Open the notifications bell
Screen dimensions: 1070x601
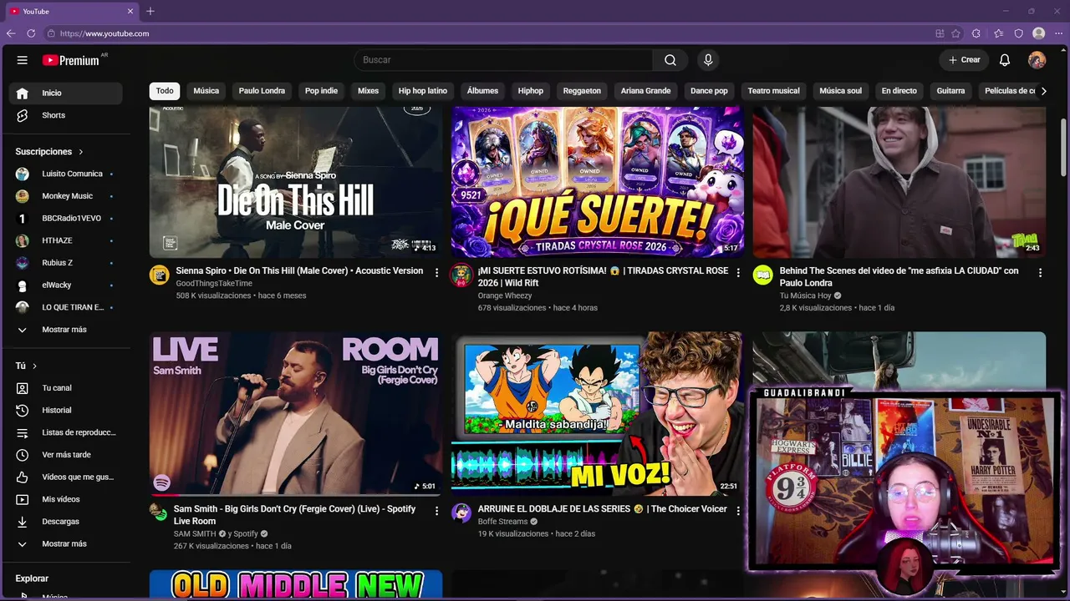(x=1005, y=60)
